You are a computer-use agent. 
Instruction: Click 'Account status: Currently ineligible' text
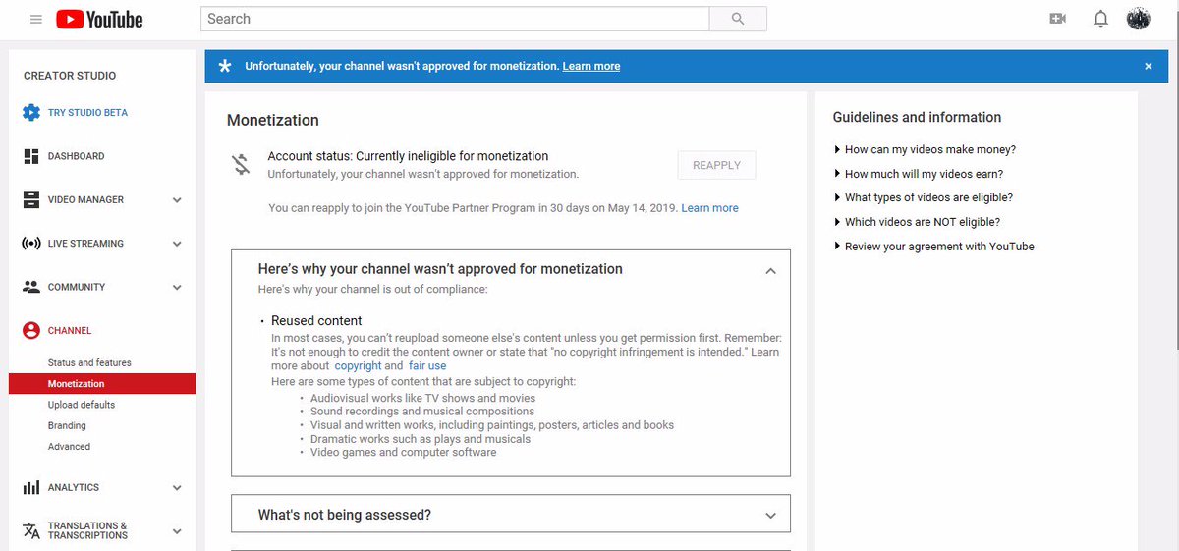coord(408,156)
